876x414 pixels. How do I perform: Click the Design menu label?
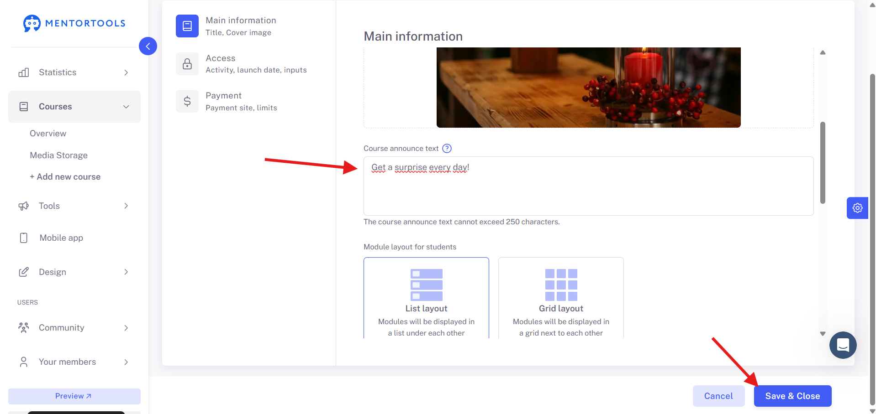point(53,272)
